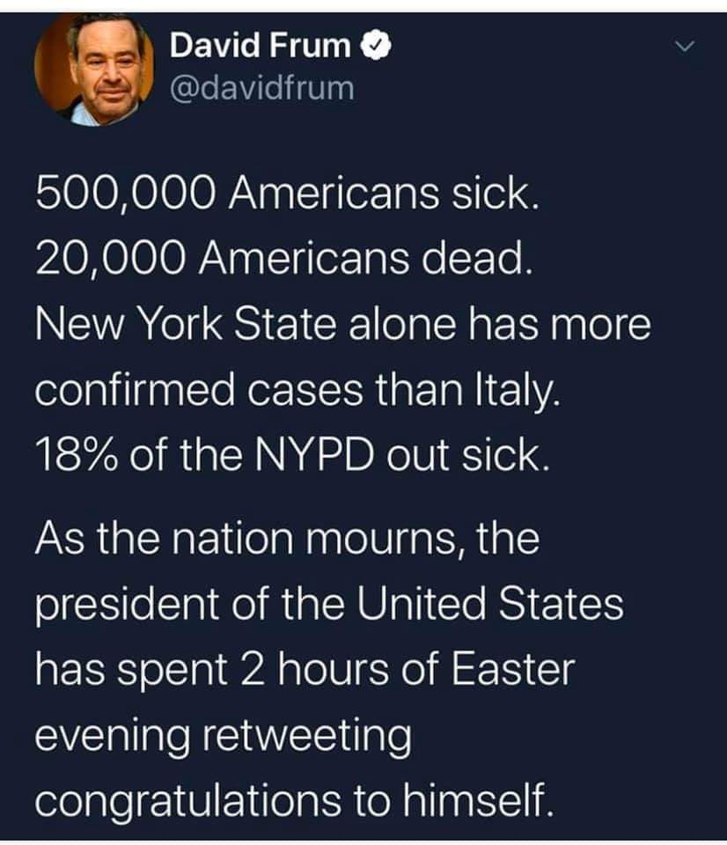The image size is (727, 845).
Task: Click the word "president" in the tweet
Action: 128,606
